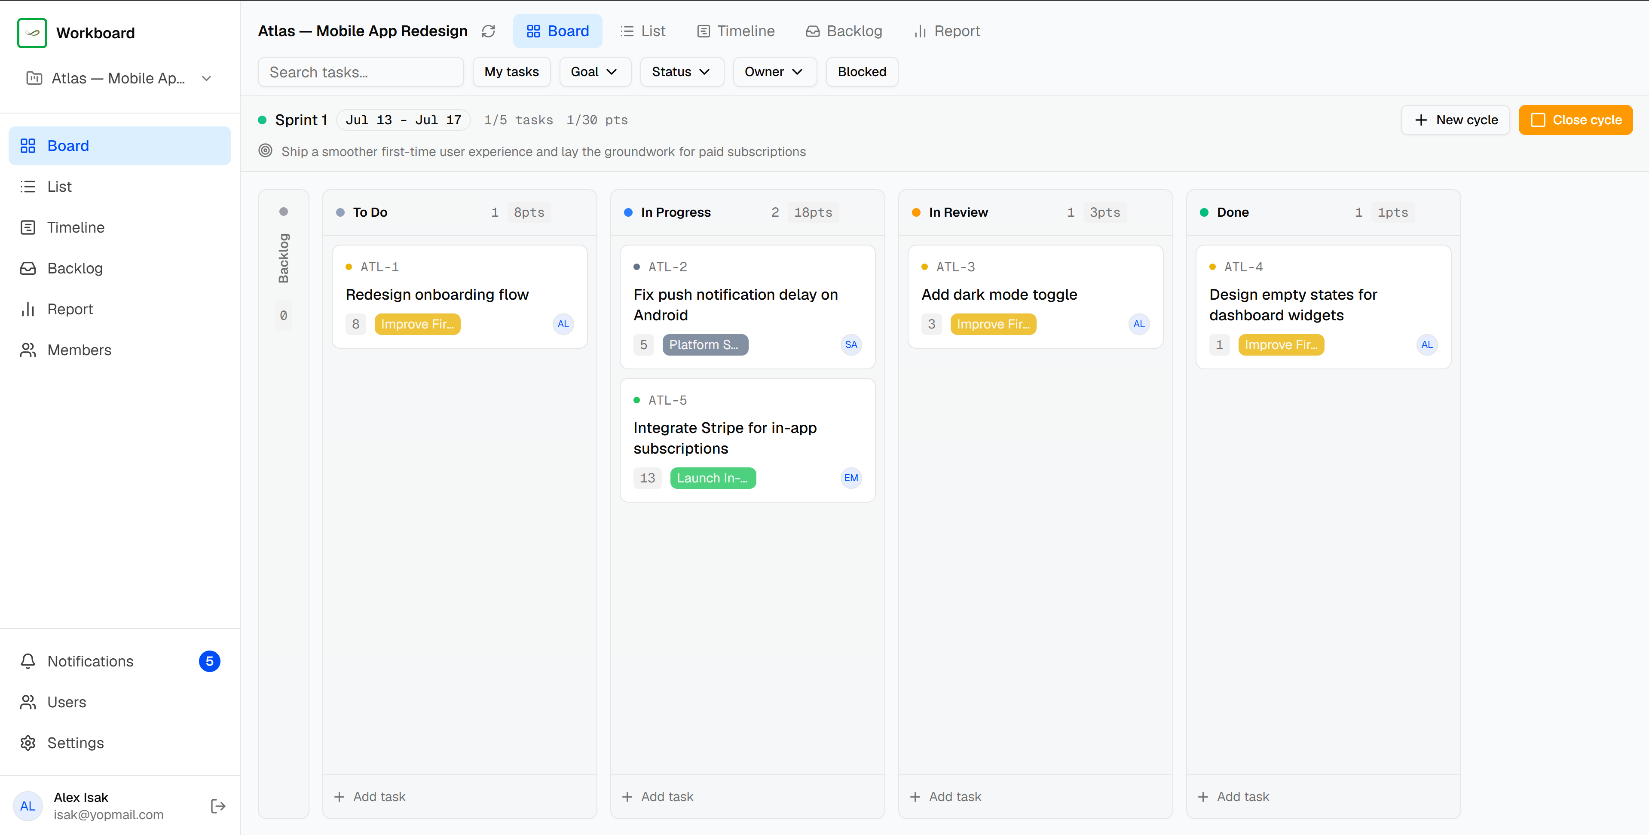The width and height of the screenshot is (1649, 835).
Task: Click the 1/30 pts sprint counter
Action: (597, 120)
